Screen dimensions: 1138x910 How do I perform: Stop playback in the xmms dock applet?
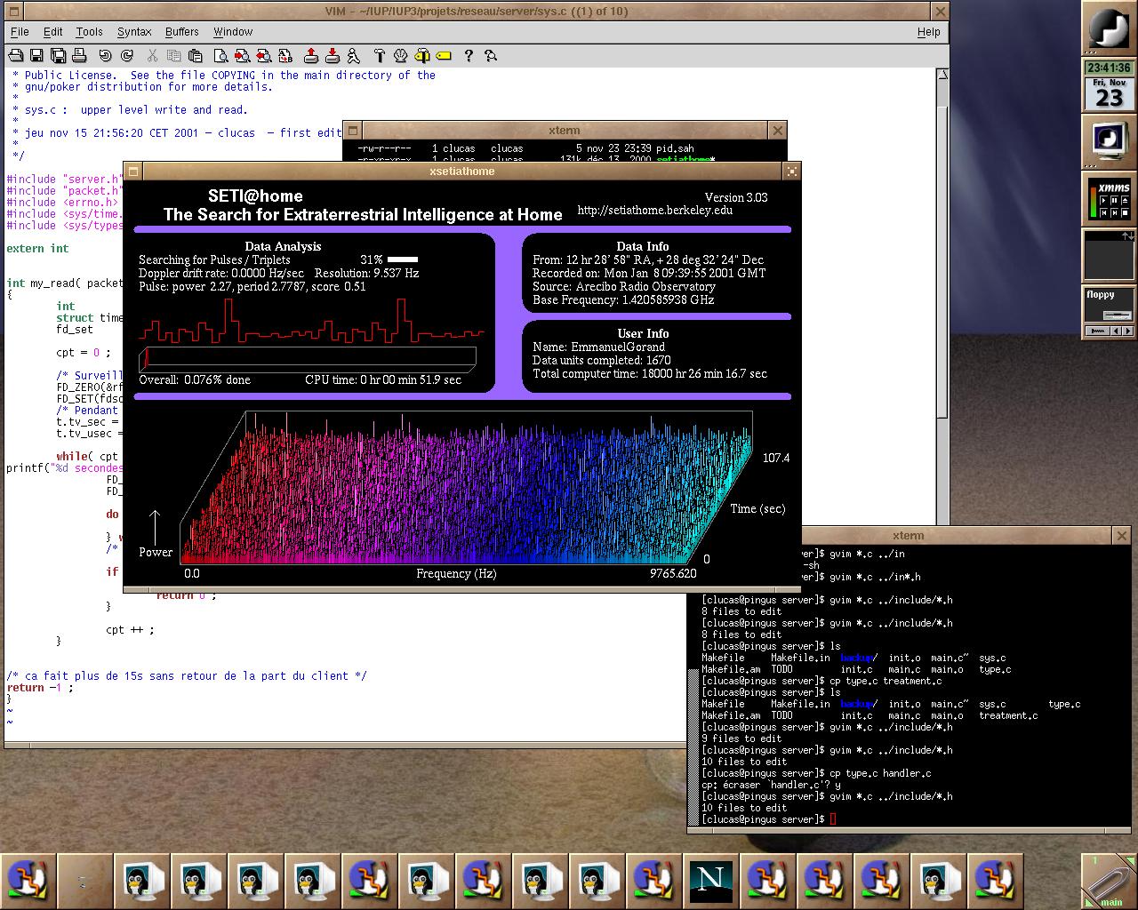pos(1125,213)
